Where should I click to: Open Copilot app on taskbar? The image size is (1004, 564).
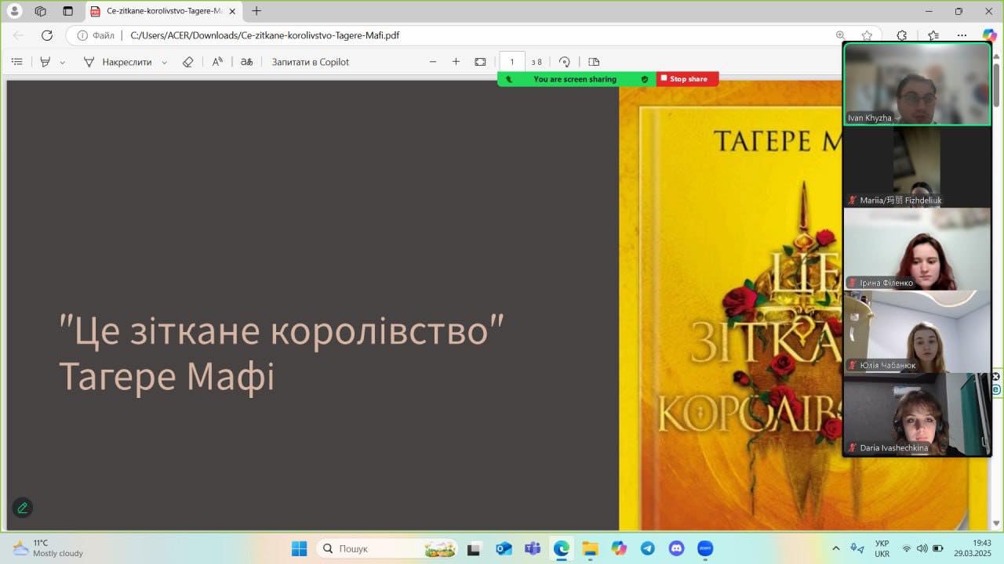coord(619,548)
